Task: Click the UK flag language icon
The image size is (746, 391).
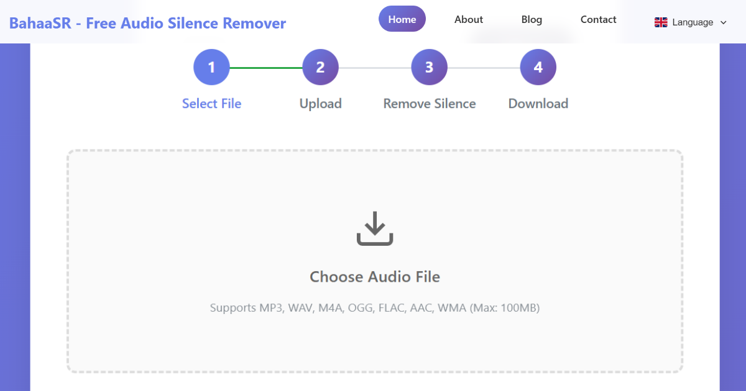Action: coord(661,22)
